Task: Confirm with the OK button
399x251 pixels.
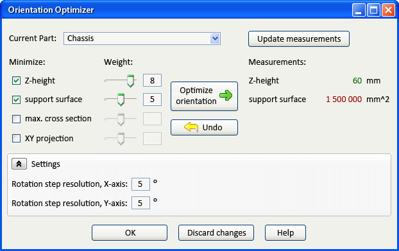Action: [x=130, y=232]
